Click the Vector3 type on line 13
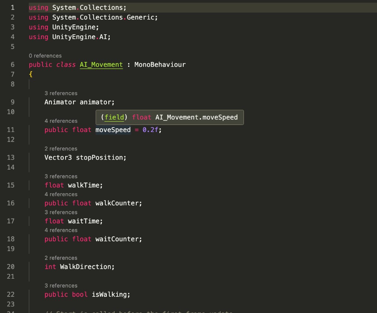Viewport: 377px width, 313px height. tap(58, 158)
